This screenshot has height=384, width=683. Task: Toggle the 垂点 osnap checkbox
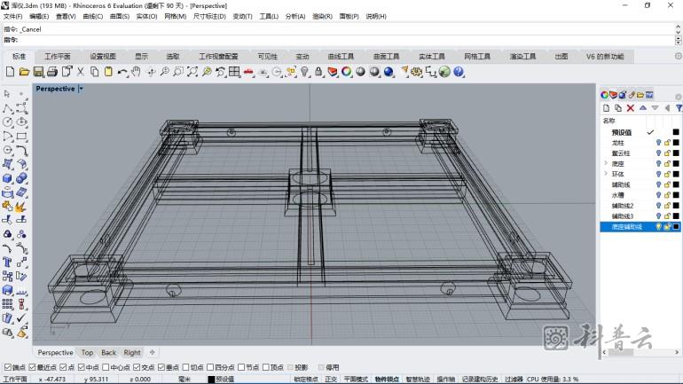click(x=161, y=367)
